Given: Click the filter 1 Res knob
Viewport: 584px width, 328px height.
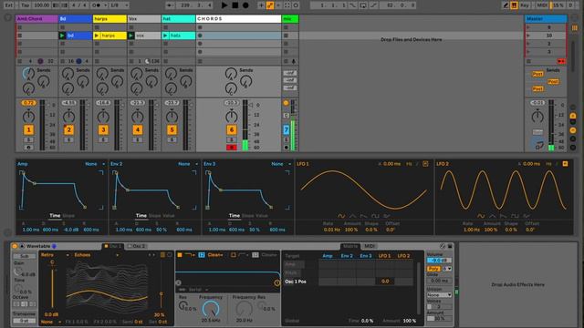Looking at the screenshot, I should [182, 306].
